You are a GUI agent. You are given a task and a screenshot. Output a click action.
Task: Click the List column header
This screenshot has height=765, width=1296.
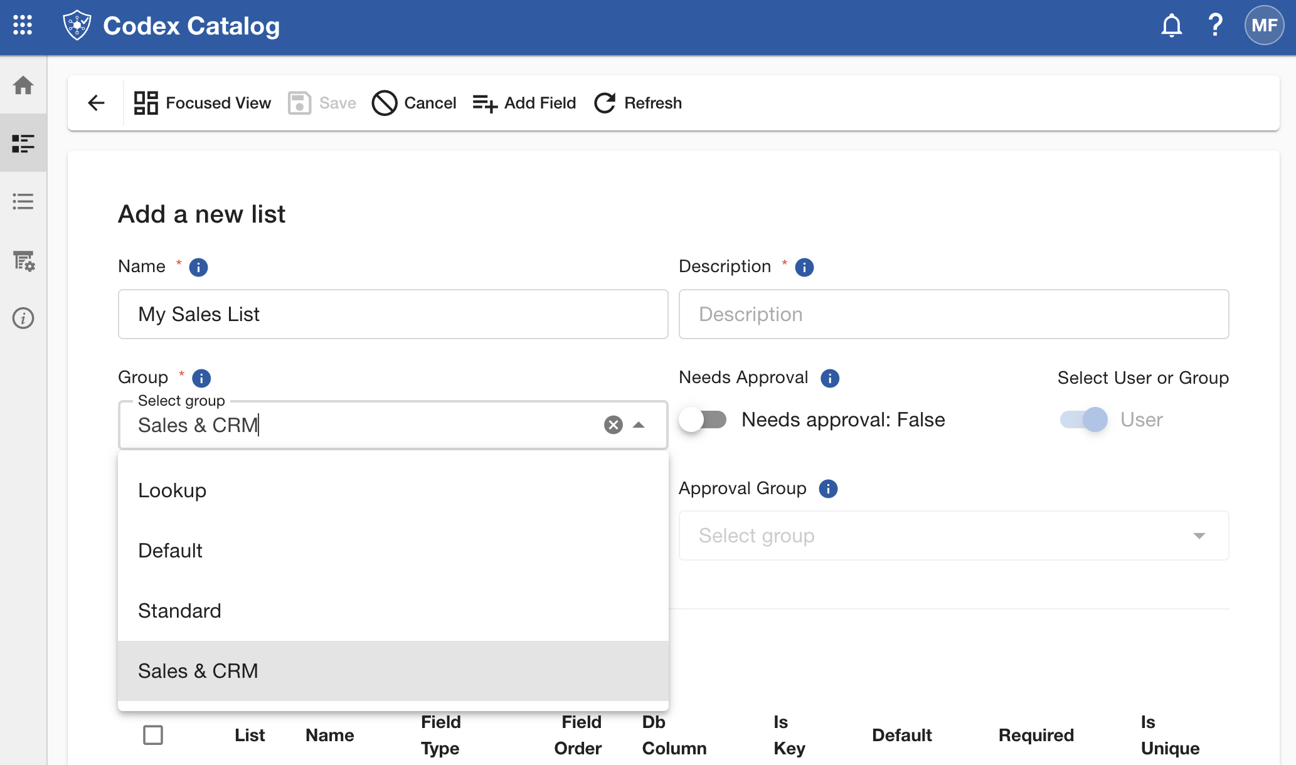250,735
